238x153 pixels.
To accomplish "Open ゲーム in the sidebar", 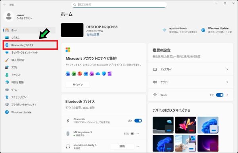I will (29, 90).
